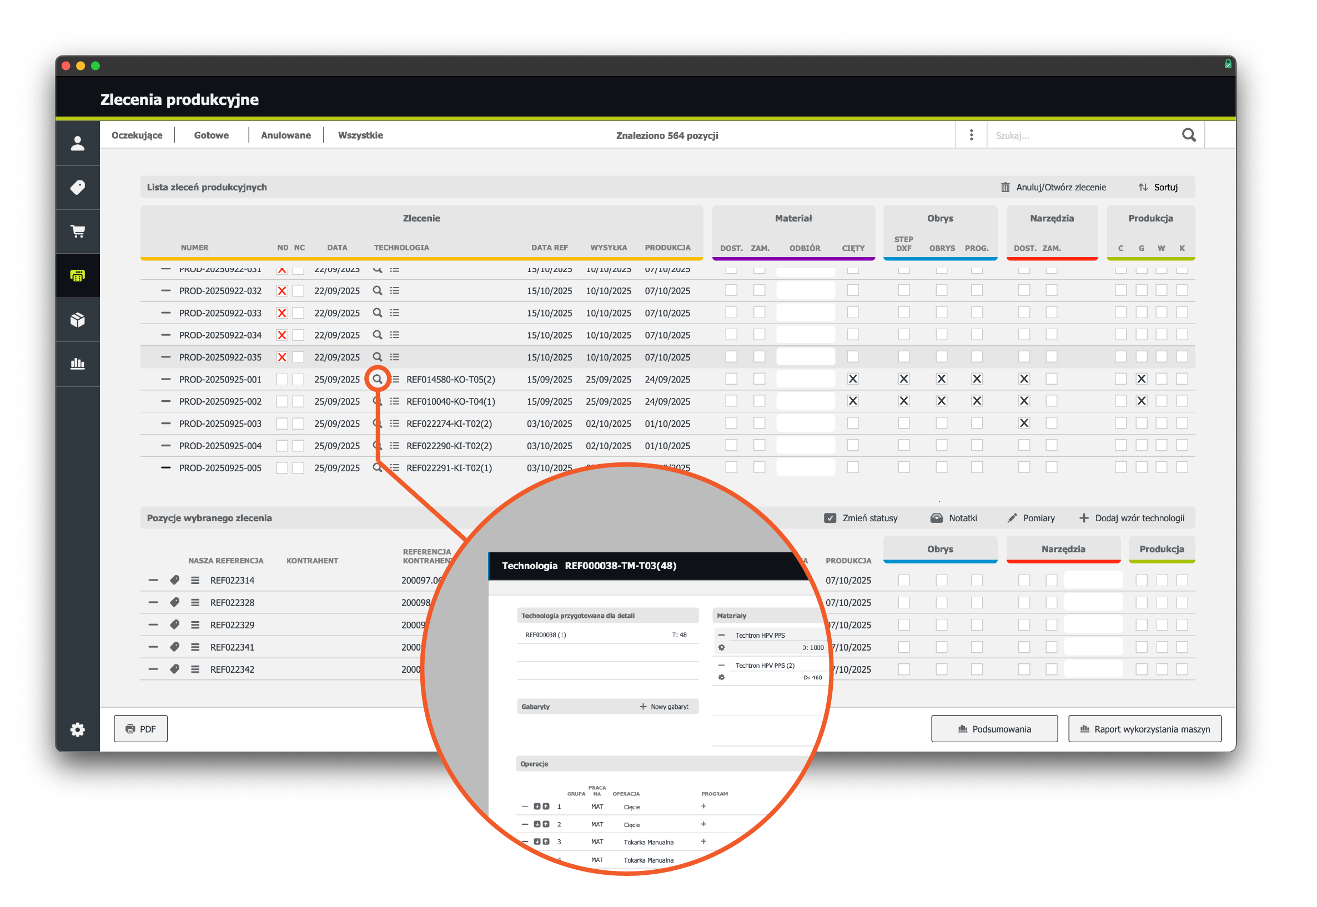Viewport: 1317px width, 907px height.
Task: Uncheck CIĘTY checkbox for PROD-20250925-001
Action: pos(853,379)
